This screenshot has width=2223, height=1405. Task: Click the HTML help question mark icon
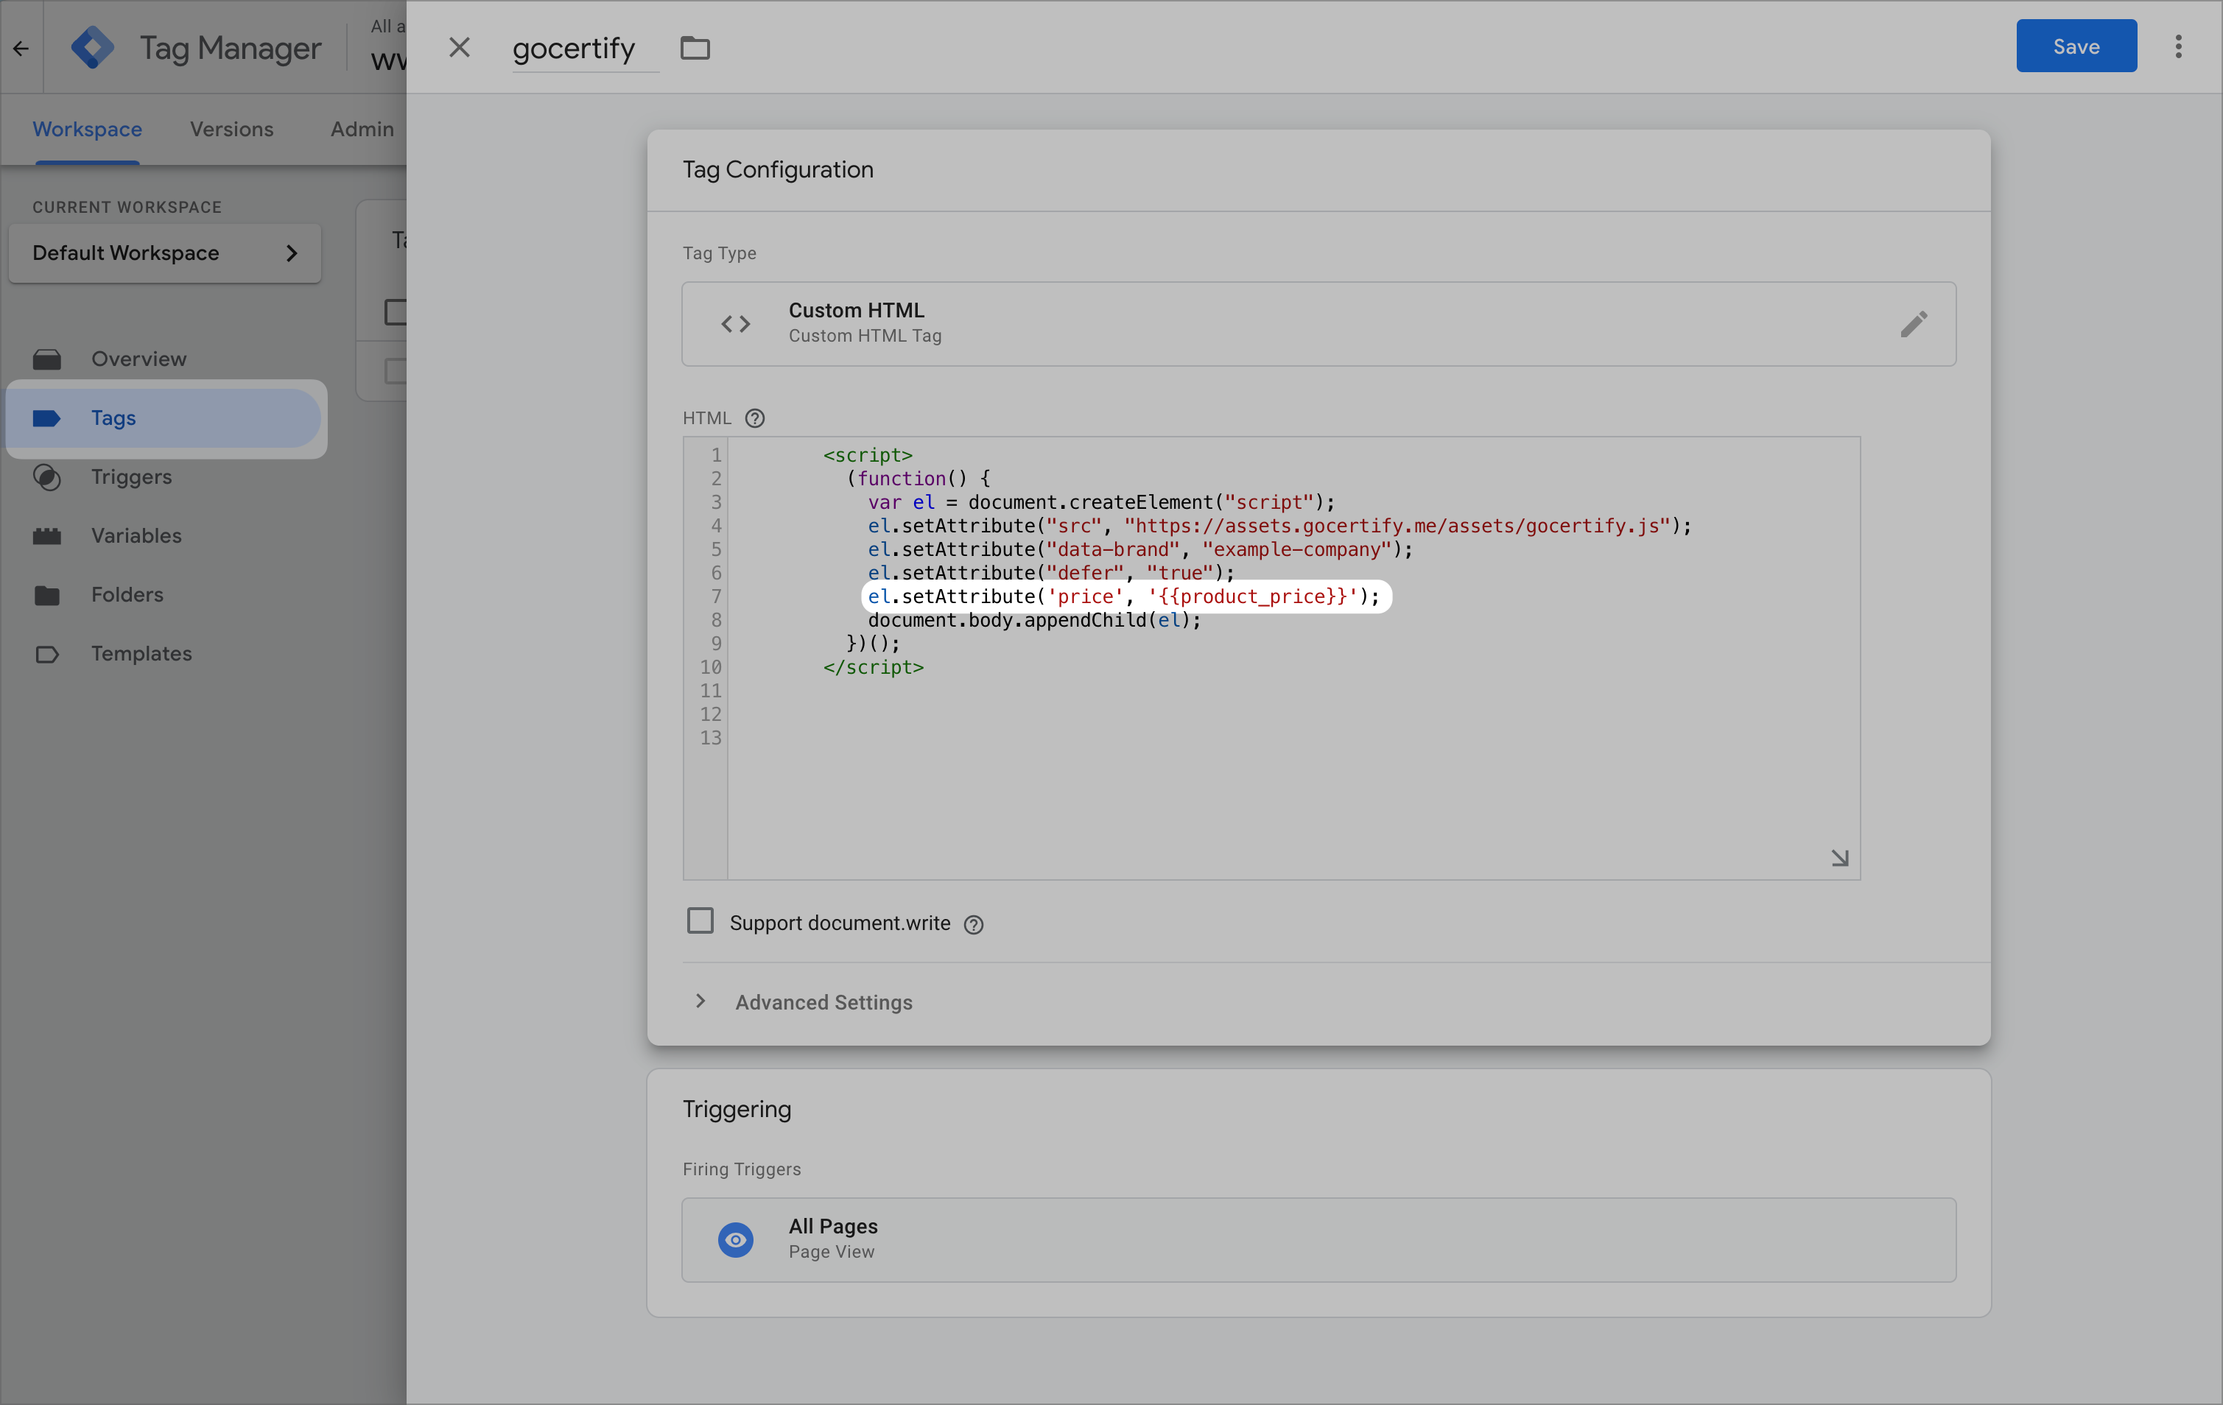click(754, 418)
